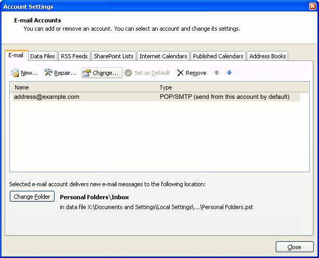Screen dimensions: 319x258
Task: Open the Published Calendars tab
Action: 218,56
